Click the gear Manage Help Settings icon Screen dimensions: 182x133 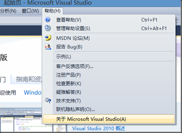pos(48,28)
